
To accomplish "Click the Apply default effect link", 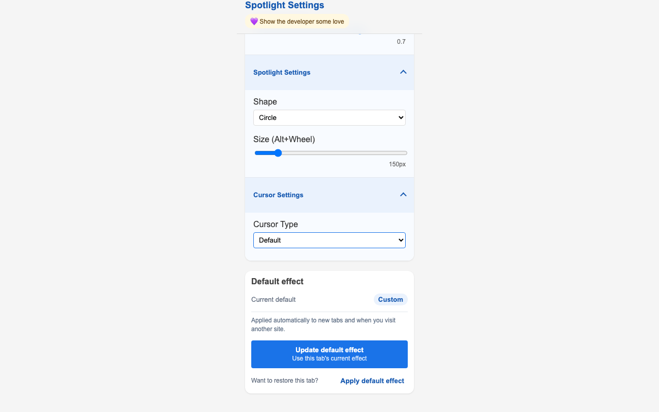I will pyautogui.click(x=372, y=381).
